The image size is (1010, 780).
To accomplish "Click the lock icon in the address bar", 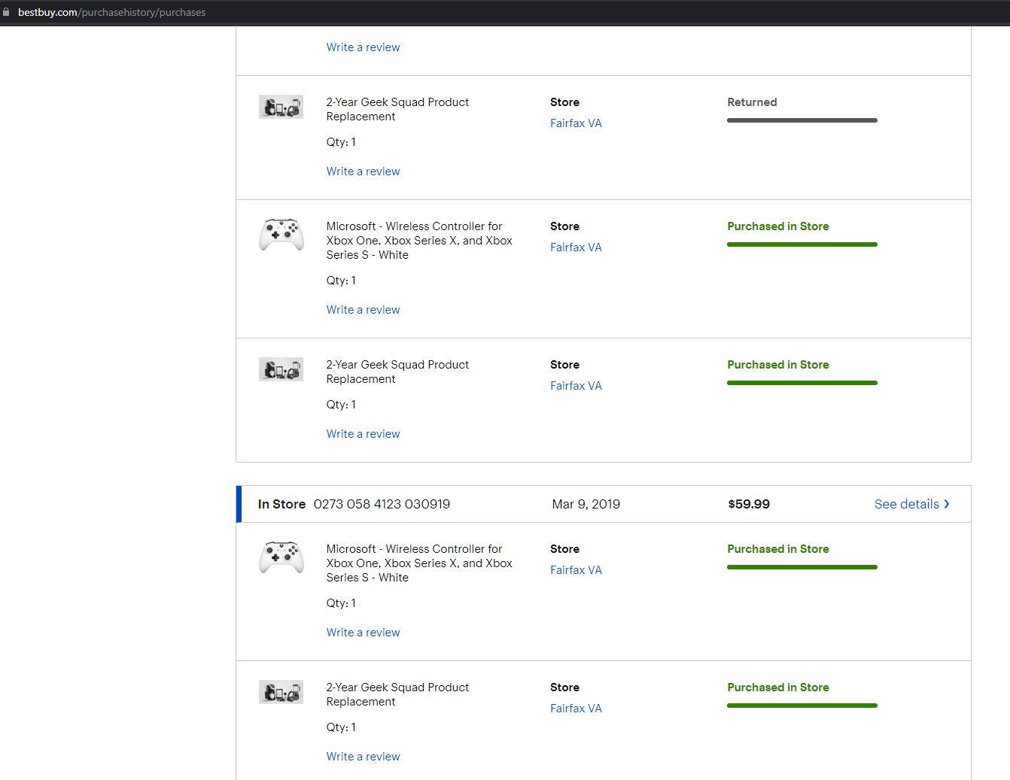I will tap(7, 12).
